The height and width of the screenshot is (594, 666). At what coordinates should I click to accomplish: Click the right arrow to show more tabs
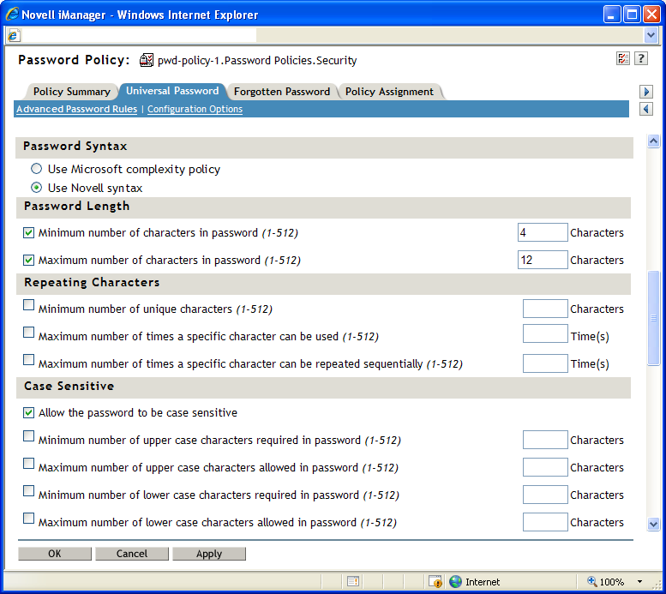646,92
